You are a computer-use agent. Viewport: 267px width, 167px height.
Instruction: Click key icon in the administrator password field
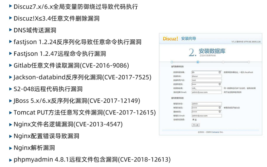pos(220,108)
